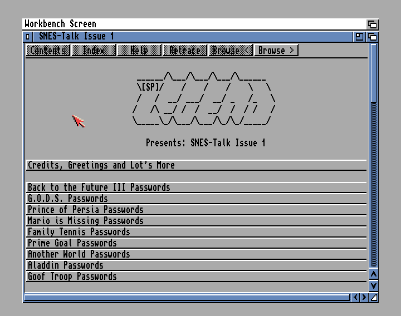
Task: Open Family Tennis Passwords
Action: (196, 232)
